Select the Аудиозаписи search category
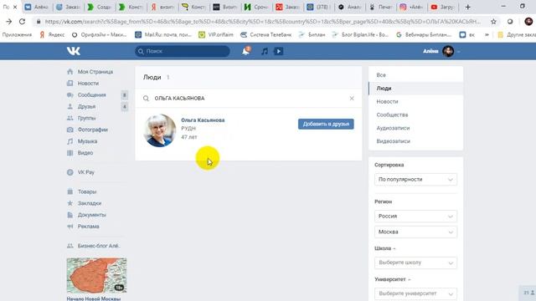Screen dimensions: 536x301 [415, 128]
